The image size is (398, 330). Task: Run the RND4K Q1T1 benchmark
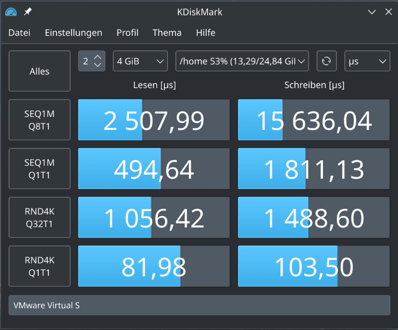pos(40,266)
